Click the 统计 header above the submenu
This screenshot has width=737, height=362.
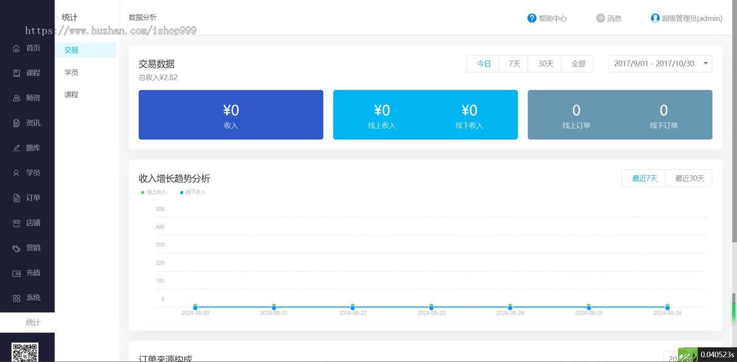tap(70, 17)
